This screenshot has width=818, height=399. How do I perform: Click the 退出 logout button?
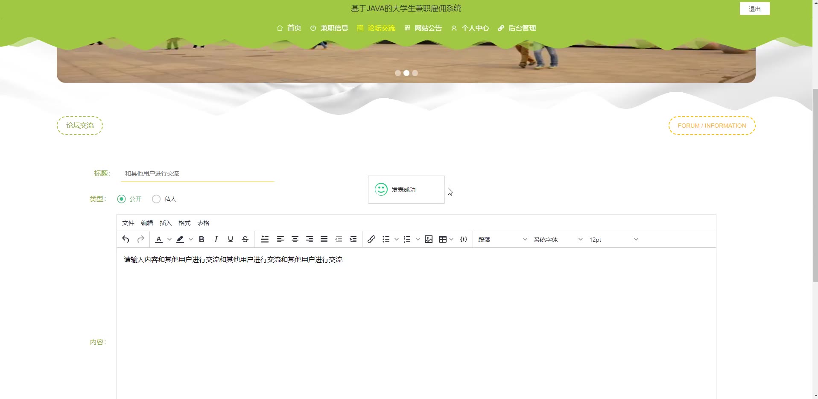(x=754, y=9)
